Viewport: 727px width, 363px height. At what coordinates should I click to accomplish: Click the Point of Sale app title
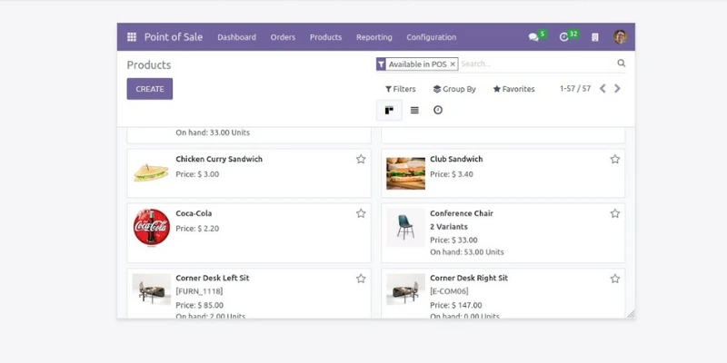click(174, 37)
